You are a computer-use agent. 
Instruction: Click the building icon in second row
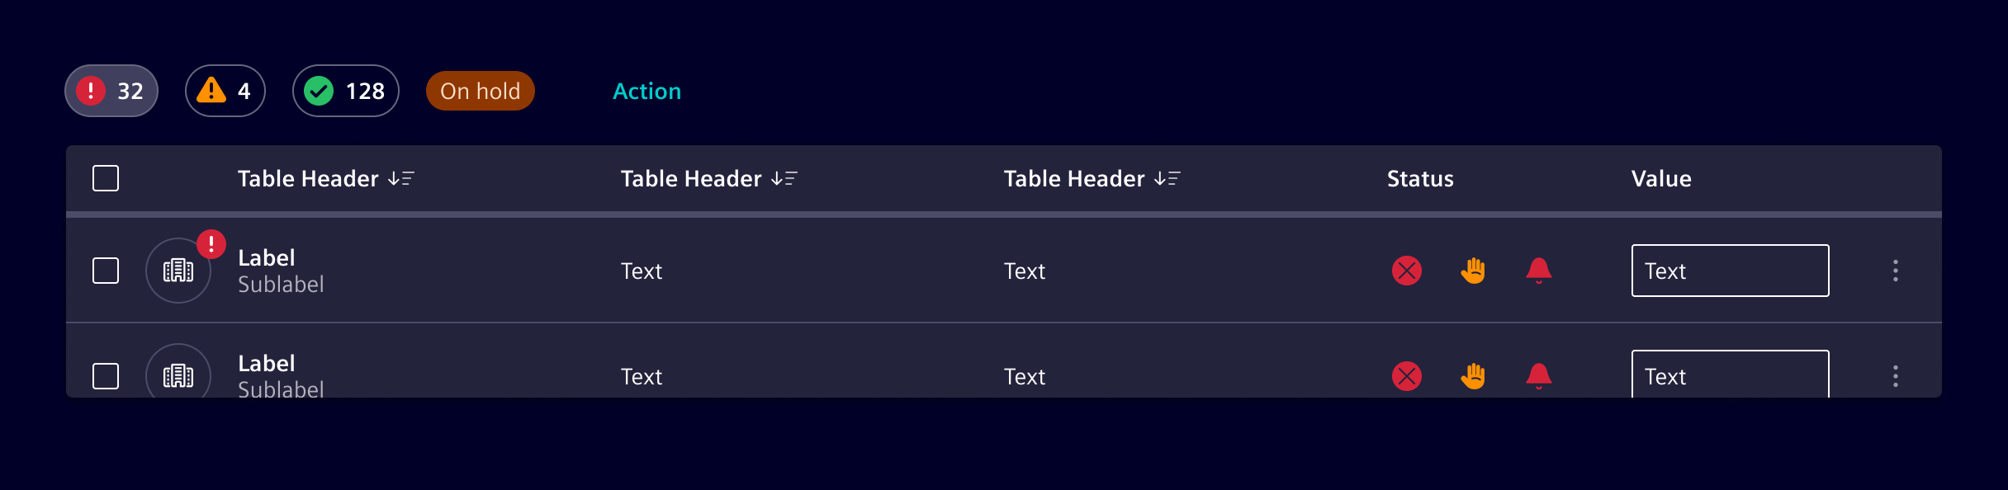tap(178, 376)
